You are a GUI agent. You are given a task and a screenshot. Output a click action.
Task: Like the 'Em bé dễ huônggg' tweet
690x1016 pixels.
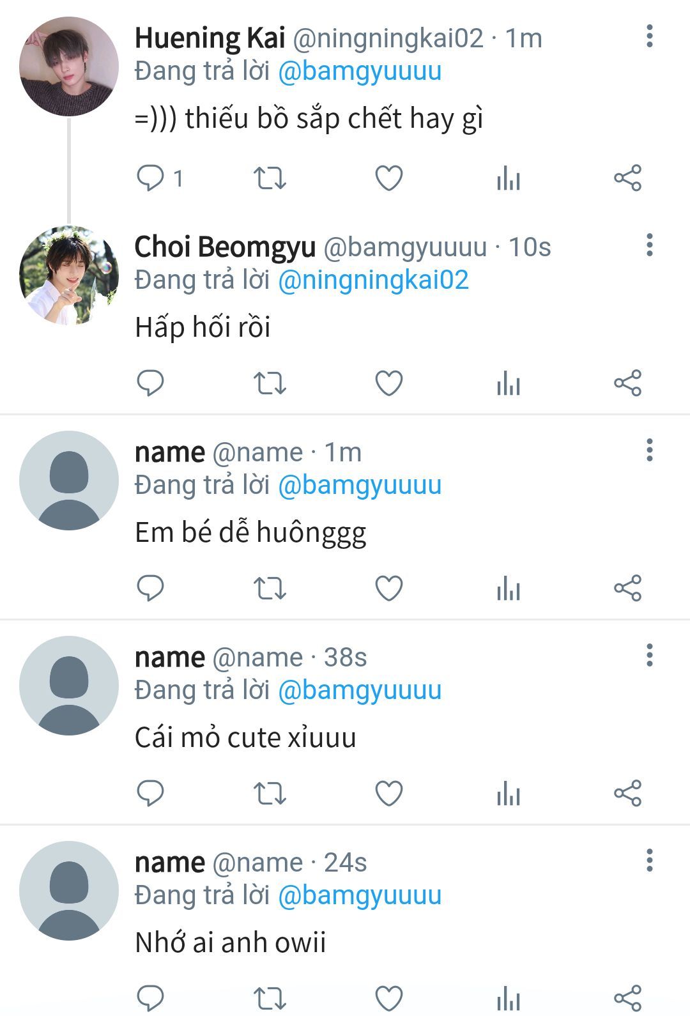tap(388, 589)
